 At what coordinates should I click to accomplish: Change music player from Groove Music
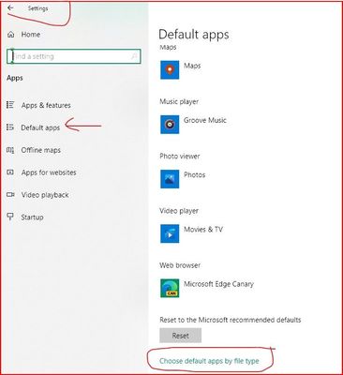(205, 120)
